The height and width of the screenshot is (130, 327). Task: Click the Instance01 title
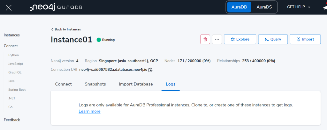[71, 40]
